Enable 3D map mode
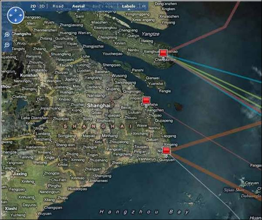Image resolution: width=262 pixels, height=220 pixels. (x=42, y=7)
